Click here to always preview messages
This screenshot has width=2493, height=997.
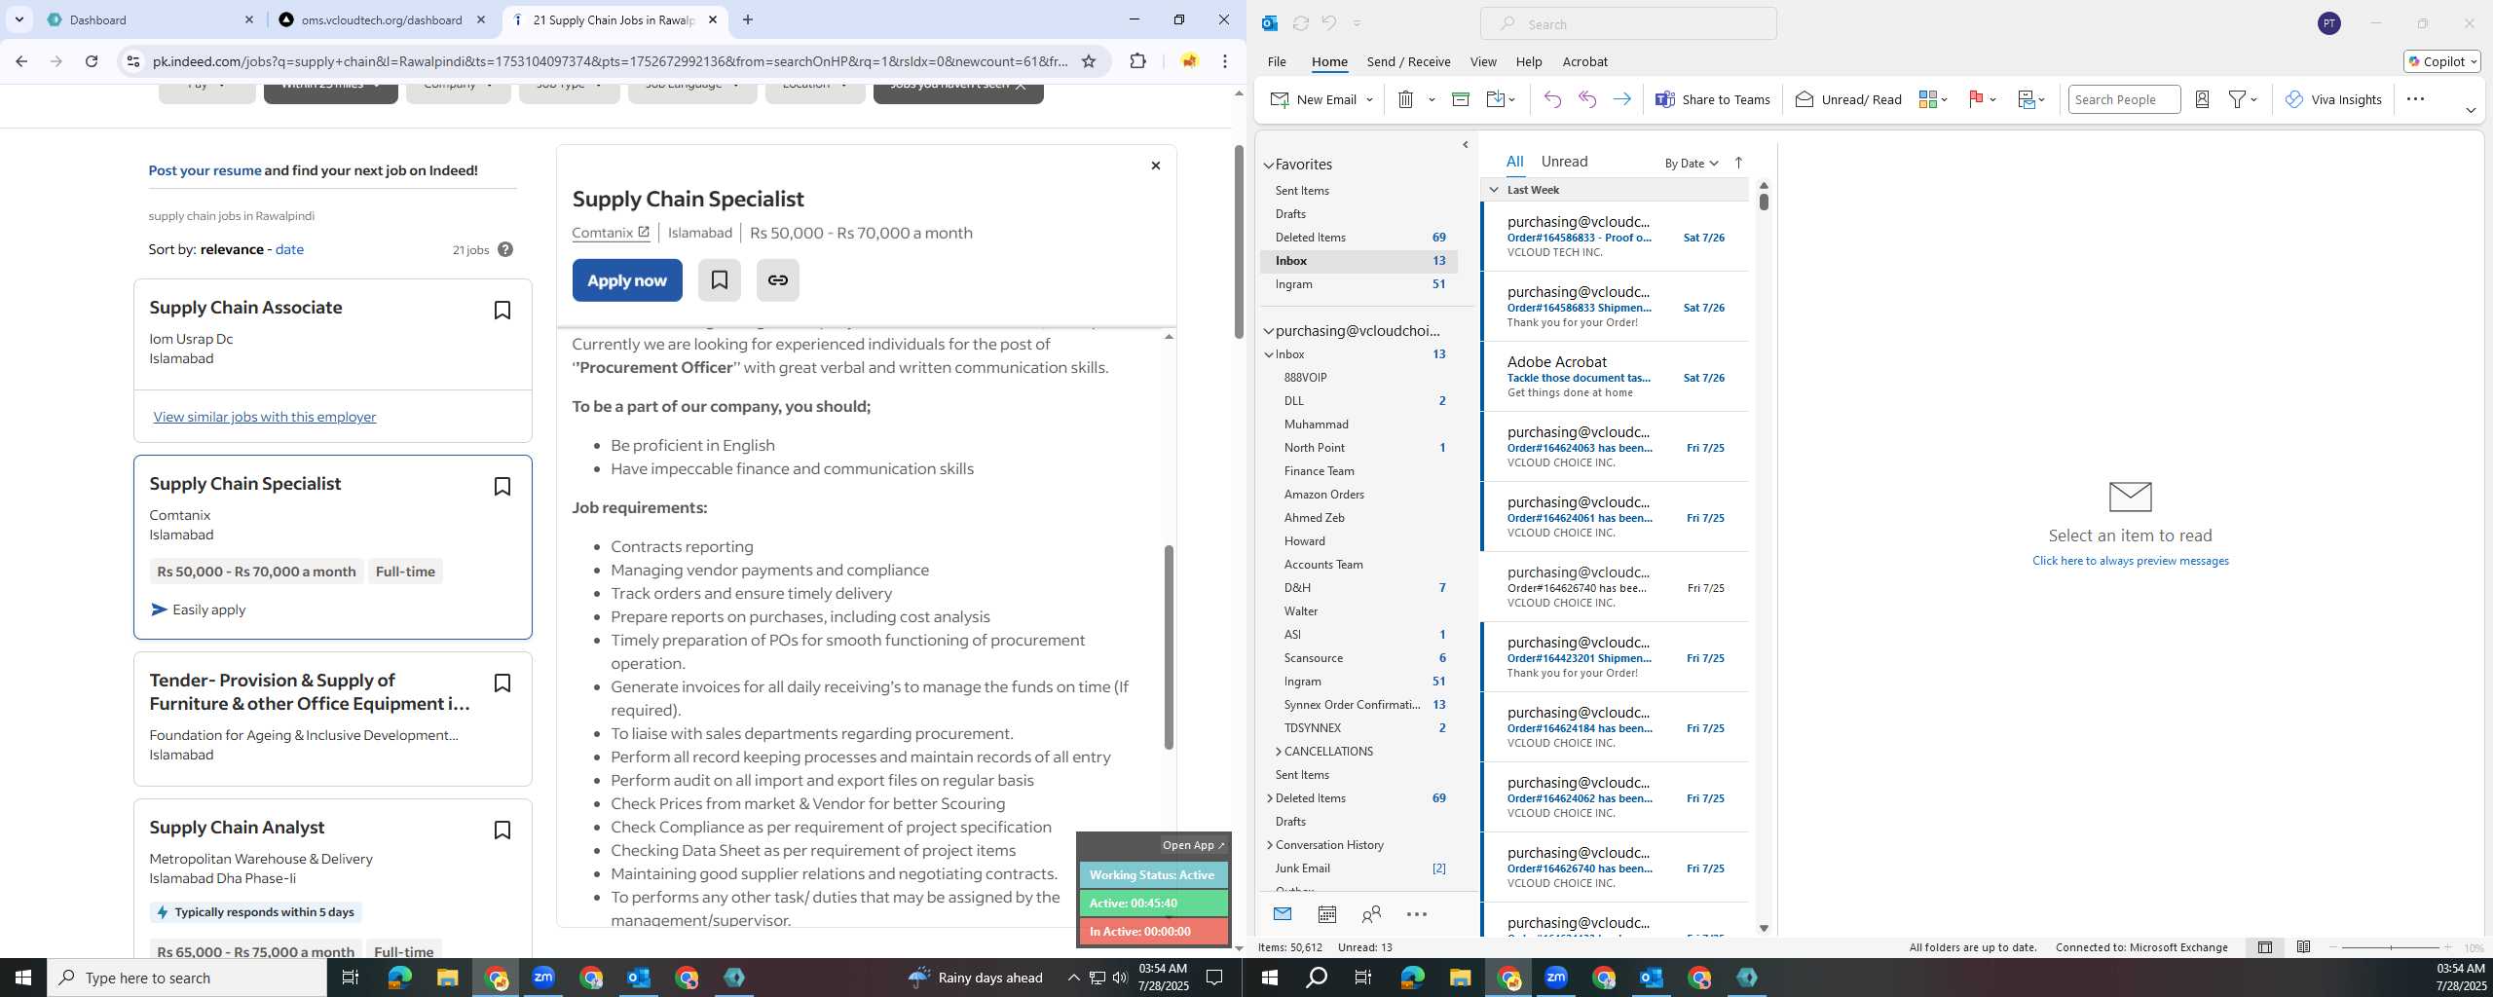click(2130, 561)
